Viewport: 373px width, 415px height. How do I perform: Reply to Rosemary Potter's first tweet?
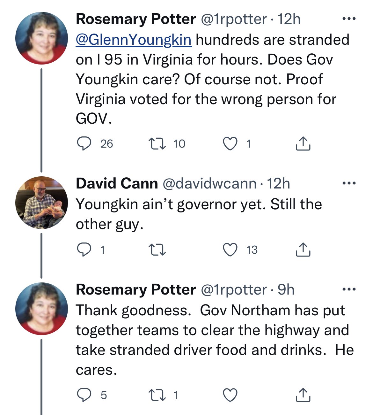pos(84,144)
